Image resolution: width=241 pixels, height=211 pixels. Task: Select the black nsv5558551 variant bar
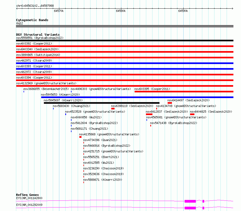125,41
